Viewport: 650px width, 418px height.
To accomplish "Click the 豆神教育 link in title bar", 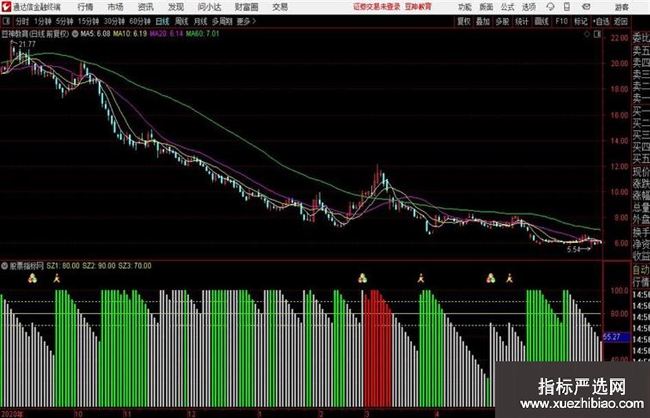I will pos(418,7).
